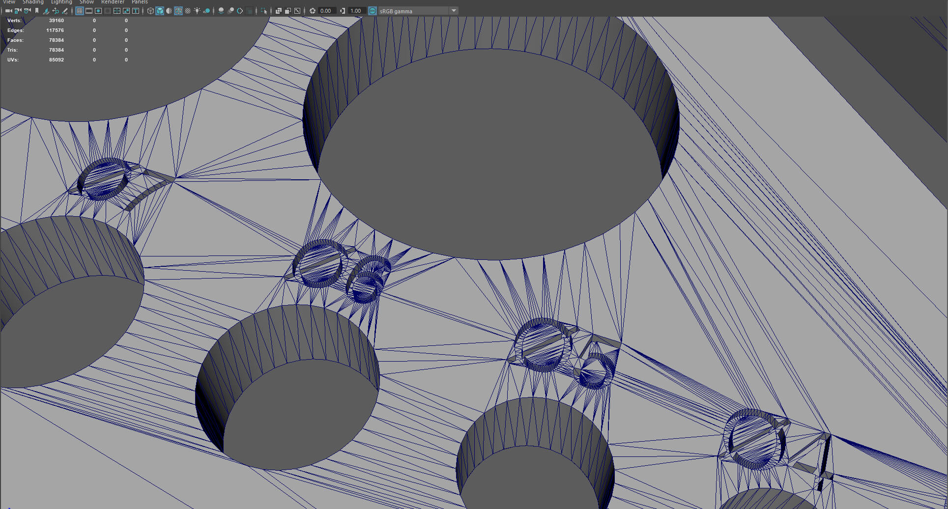Click the use all lights bulb icon

[x=197, y=11]
